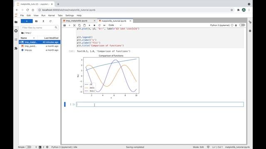Open the View menu
Screen dimensions: 266x149
[x=36, y=15]
